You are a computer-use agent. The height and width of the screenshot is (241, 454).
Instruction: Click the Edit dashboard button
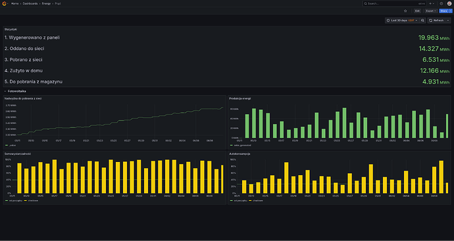(417, 11)
